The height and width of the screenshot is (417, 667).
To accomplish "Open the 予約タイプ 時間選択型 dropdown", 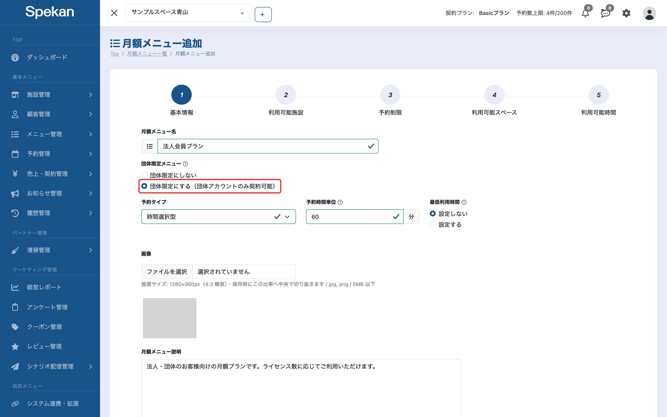I will point(218,217).
